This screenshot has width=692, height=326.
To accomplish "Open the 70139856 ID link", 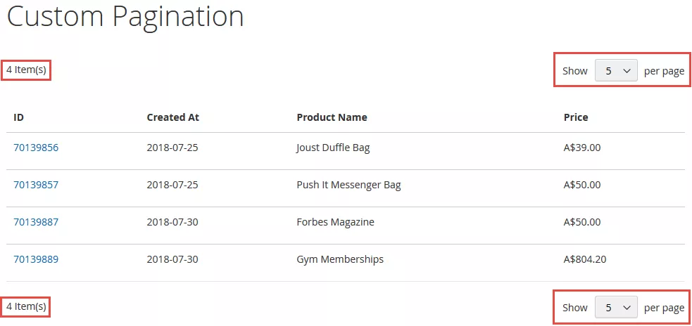I will (36, 148).
